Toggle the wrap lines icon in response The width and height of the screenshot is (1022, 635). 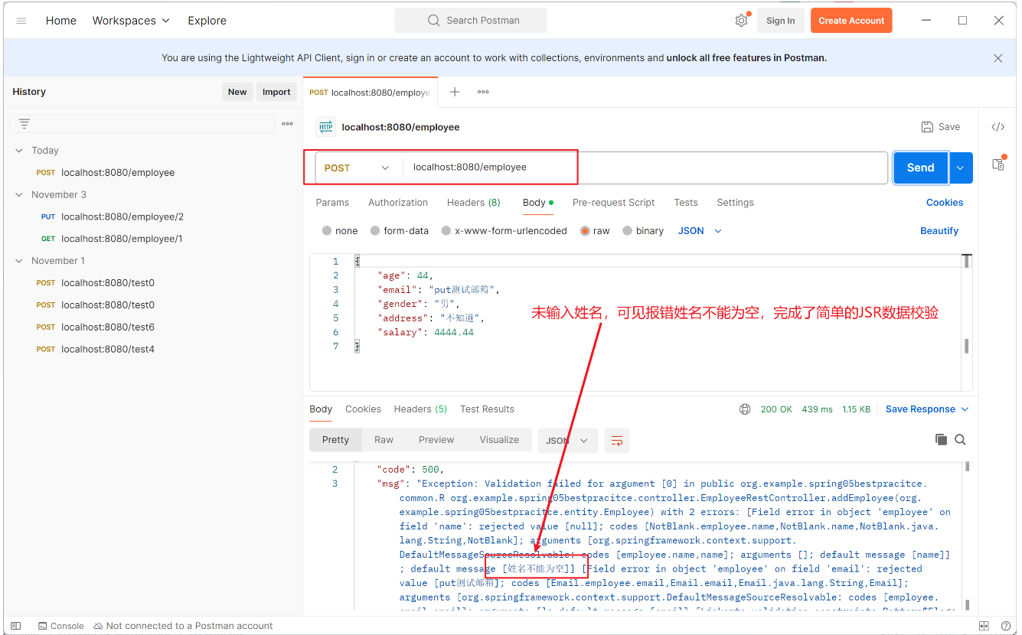click(x=617, y=441)
